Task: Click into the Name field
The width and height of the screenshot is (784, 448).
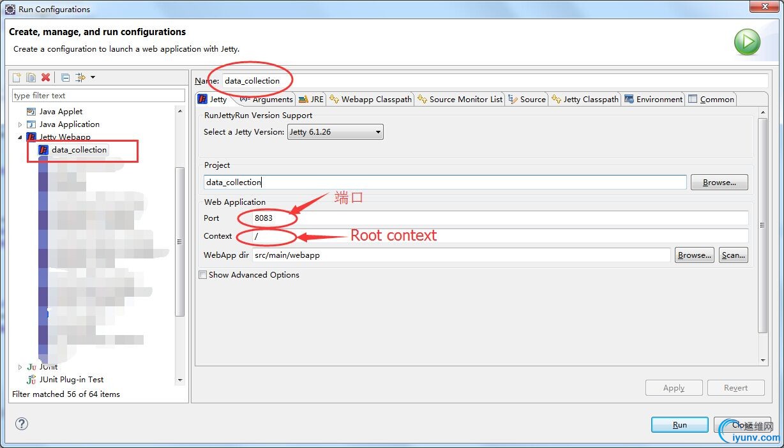Action: [495, 81]
